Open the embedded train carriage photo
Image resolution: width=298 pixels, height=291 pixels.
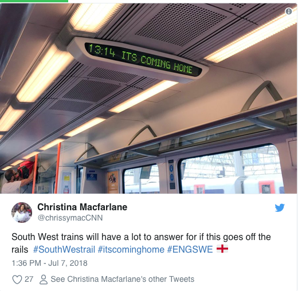coord(148,98)
